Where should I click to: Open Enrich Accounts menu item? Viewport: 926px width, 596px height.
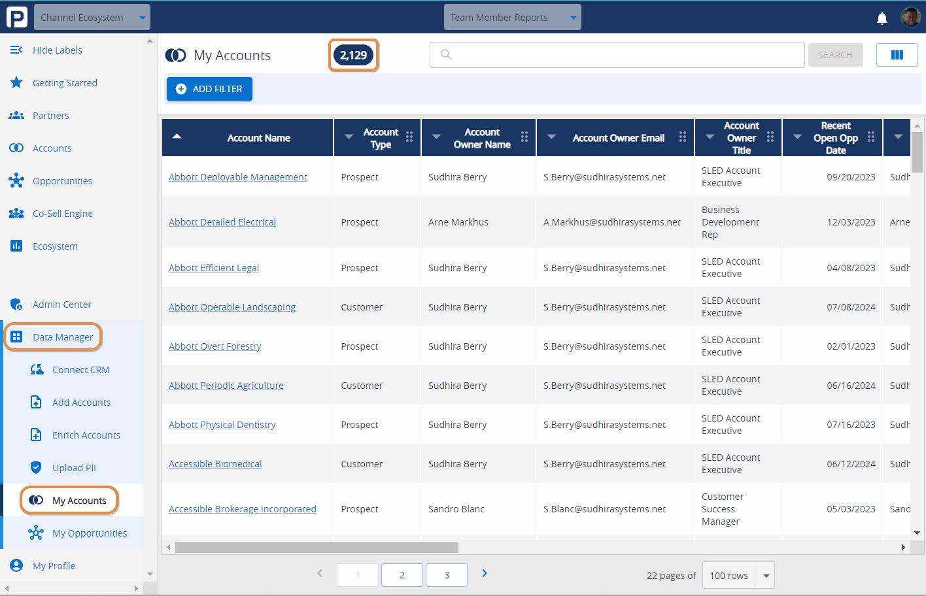[86, 435]
